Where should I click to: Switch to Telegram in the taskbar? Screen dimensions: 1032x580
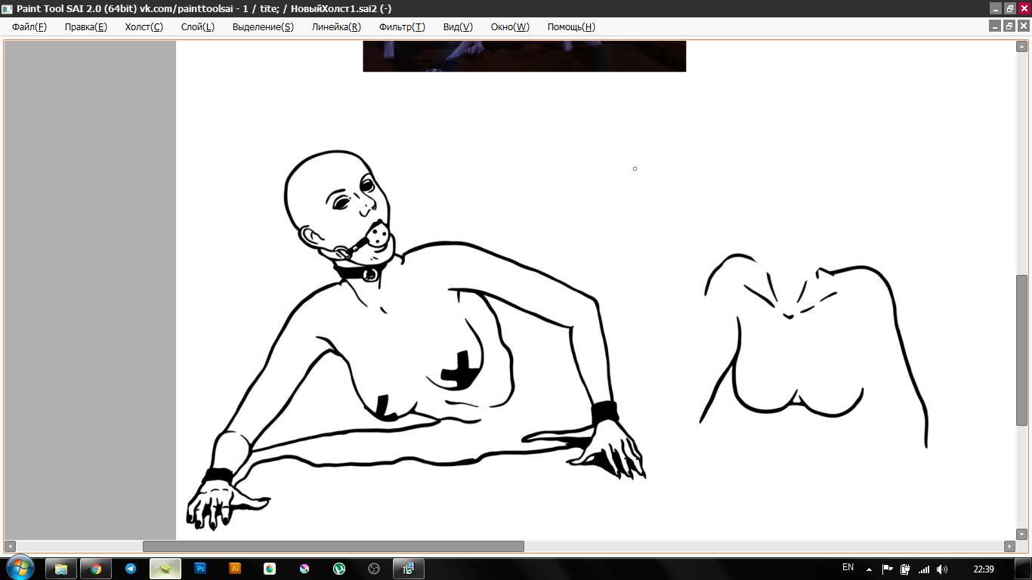coord(131,569)
